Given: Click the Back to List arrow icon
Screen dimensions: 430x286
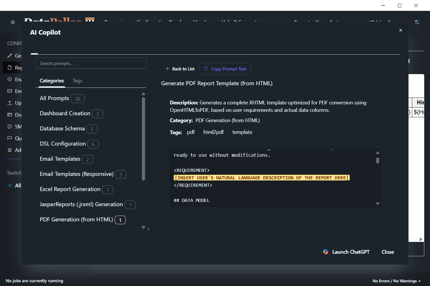Looking at the screenshot, I should pyautogui.click(x=168, y=69).
